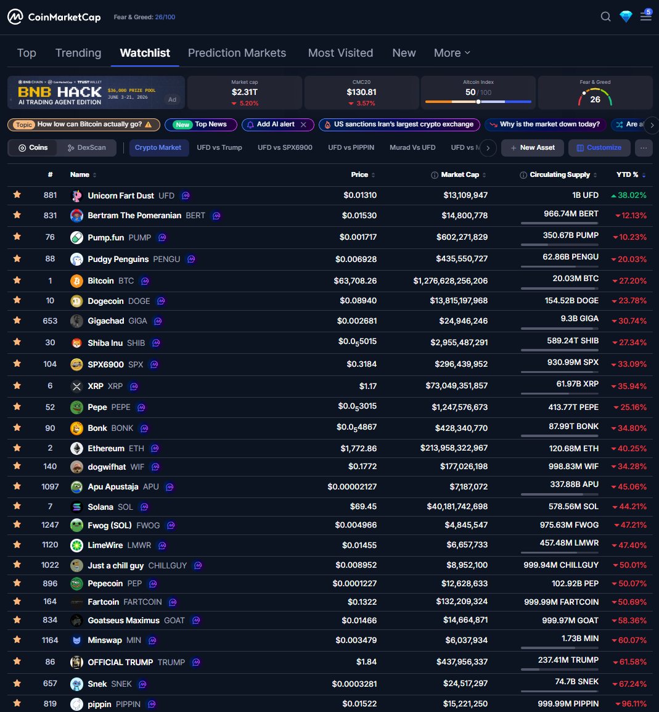Toggle the watchlist star for OFFICIAL TRUMP
This screenshot has width=659, height=712.
coord(17,661)
